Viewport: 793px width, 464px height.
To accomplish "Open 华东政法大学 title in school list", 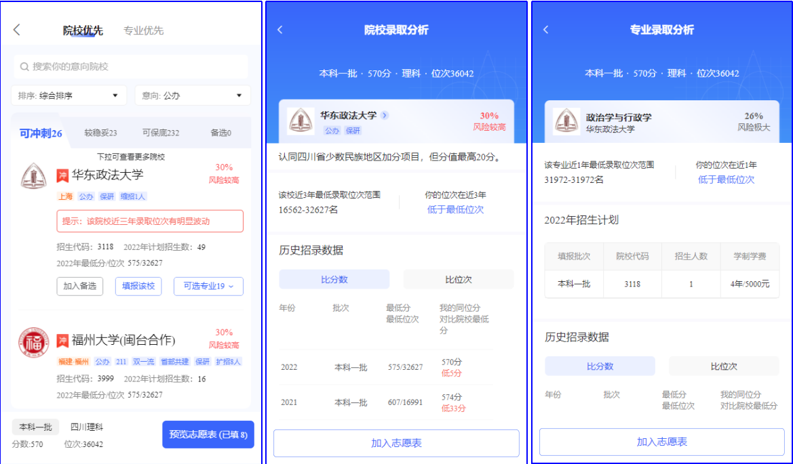I will pyautogui.click(x=108, y=175).
